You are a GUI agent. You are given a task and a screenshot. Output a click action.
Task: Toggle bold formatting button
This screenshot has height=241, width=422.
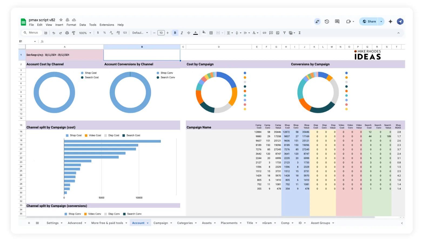[x=175, y=33]
